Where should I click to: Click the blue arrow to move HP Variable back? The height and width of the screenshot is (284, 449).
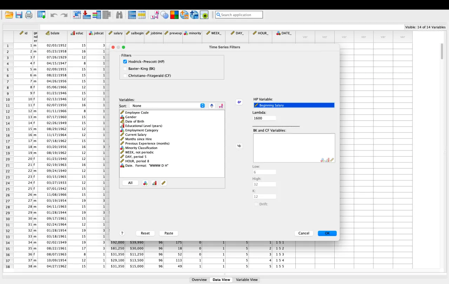tap(239, 102)
